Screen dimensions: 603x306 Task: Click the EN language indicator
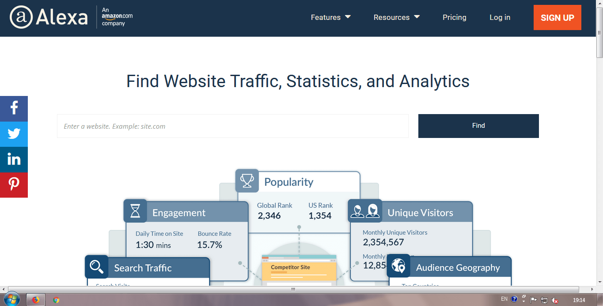coord(504,299)
